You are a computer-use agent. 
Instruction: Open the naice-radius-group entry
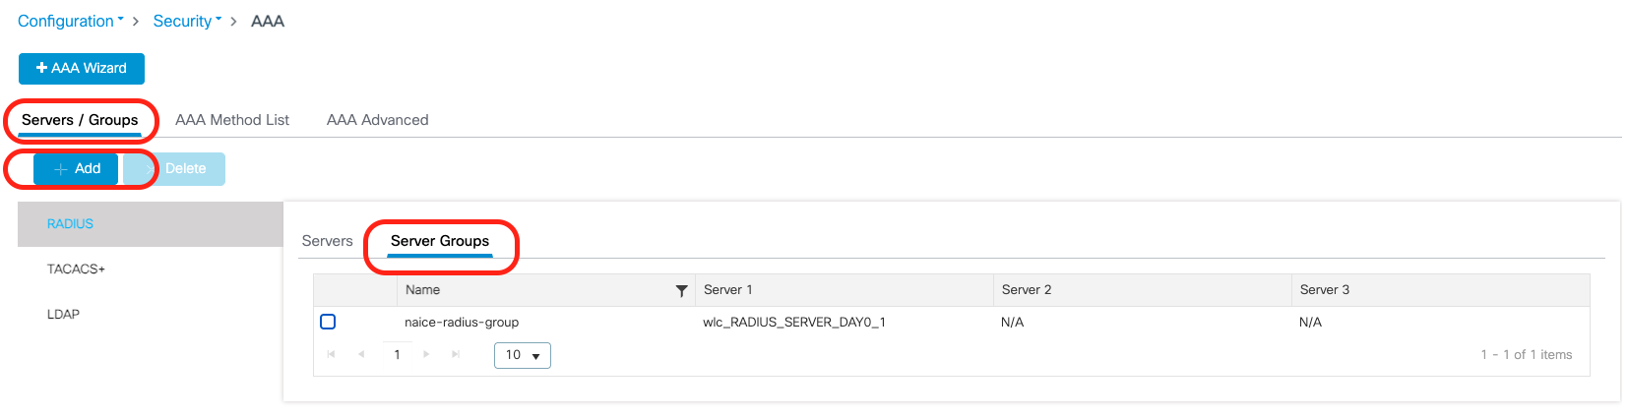coord(462,322)
